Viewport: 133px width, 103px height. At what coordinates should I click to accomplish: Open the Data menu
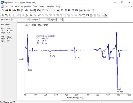pos(35,6)
